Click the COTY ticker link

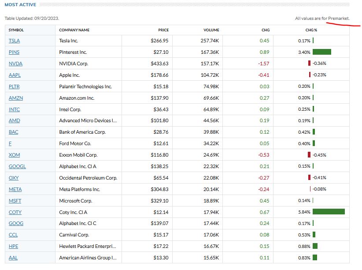[15, 212]
